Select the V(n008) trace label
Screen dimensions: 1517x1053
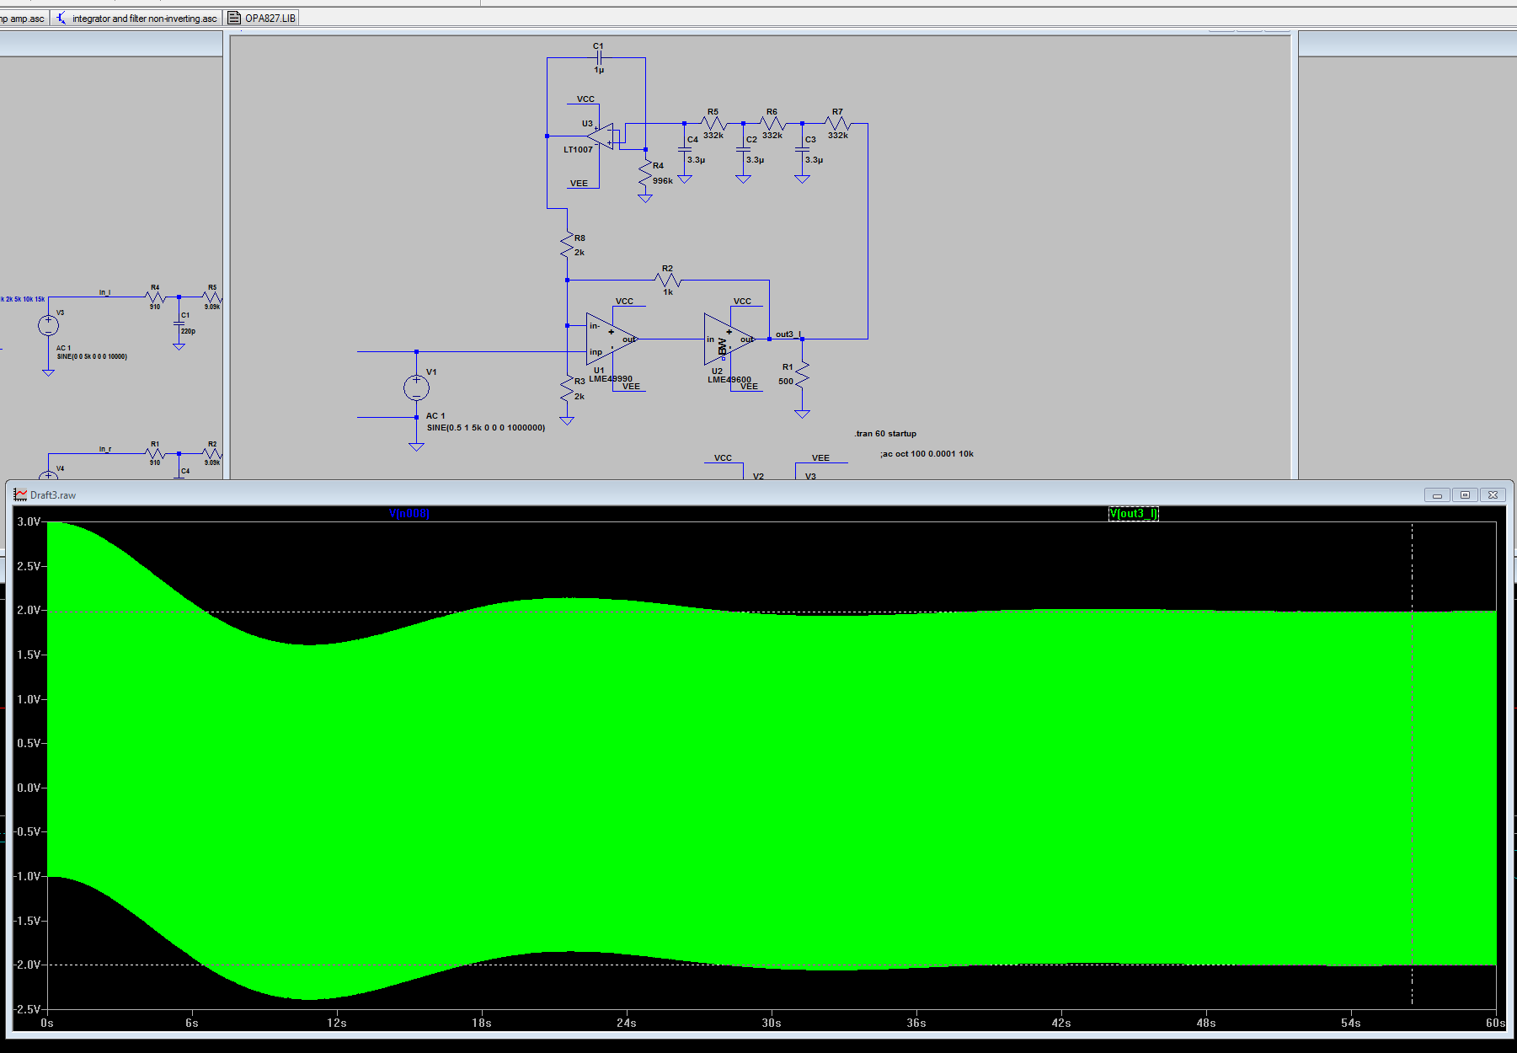tap(409, 513)
